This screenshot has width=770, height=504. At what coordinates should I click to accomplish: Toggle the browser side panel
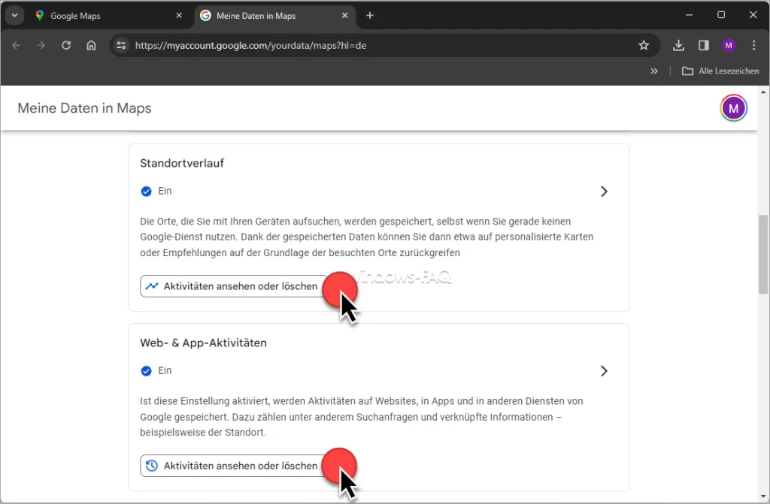coord(703,45)
